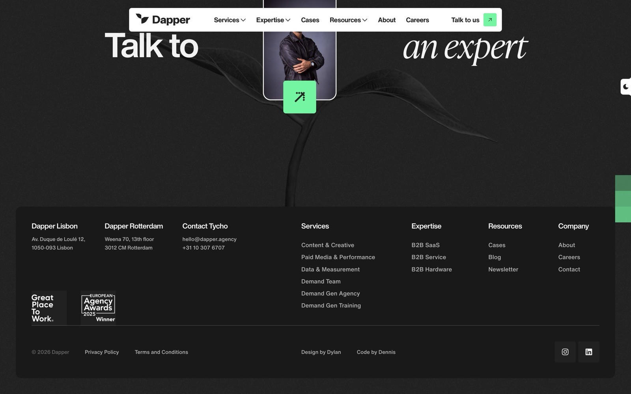This screenshot has height=394, width=631.
Task: Click the email address hello@dapper.agency
Action: (209, 239)
